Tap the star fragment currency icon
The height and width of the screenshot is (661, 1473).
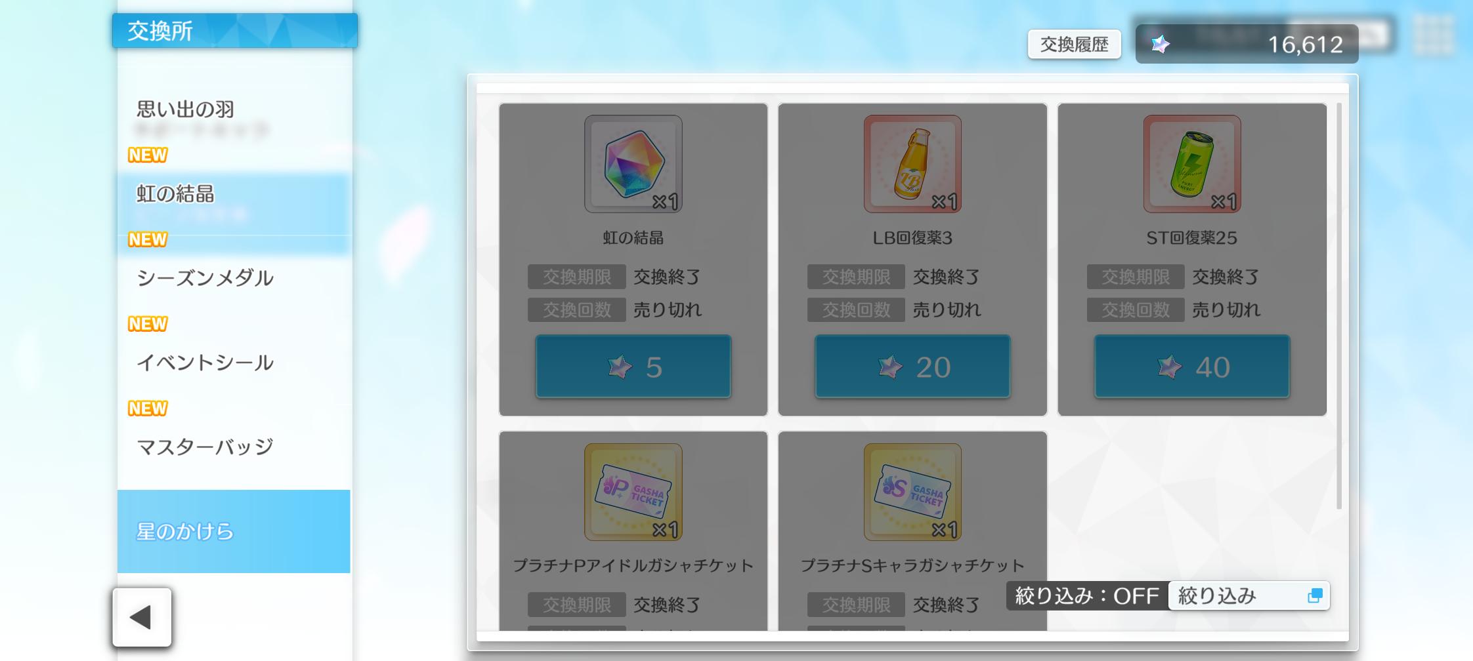[x=1161, y=44]
